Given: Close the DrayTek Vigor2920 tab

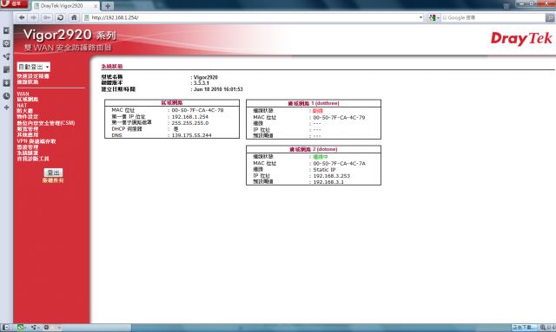Looking at the screenshot, I should click(96, 6).
